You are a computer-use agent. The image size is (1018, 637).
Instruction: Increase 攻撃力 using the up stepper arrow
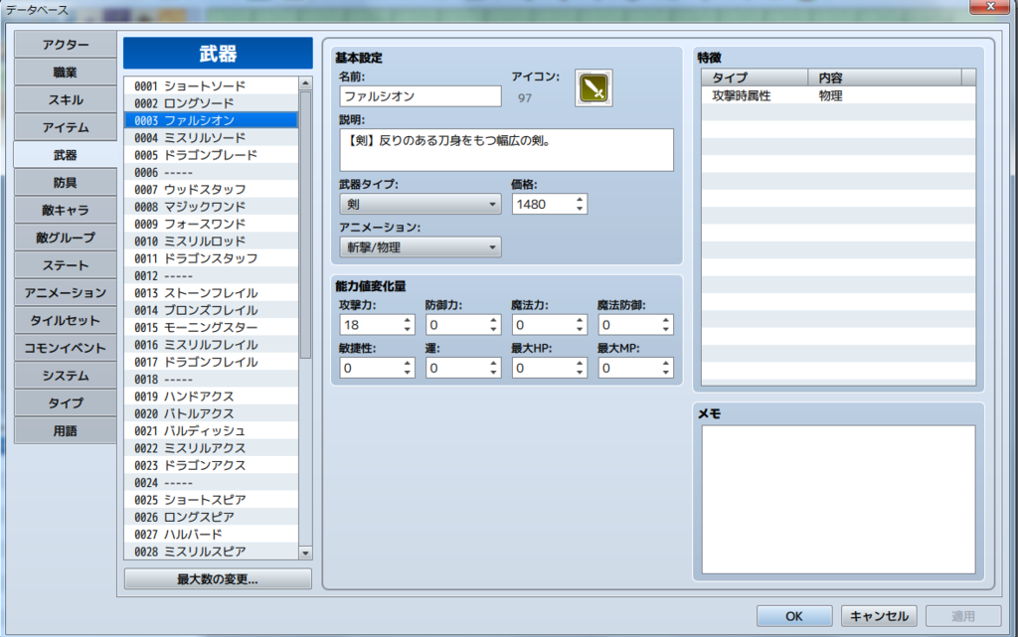click(407, 319)
